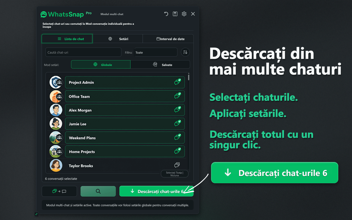Select Salvate settings mode

coord(160,65)
